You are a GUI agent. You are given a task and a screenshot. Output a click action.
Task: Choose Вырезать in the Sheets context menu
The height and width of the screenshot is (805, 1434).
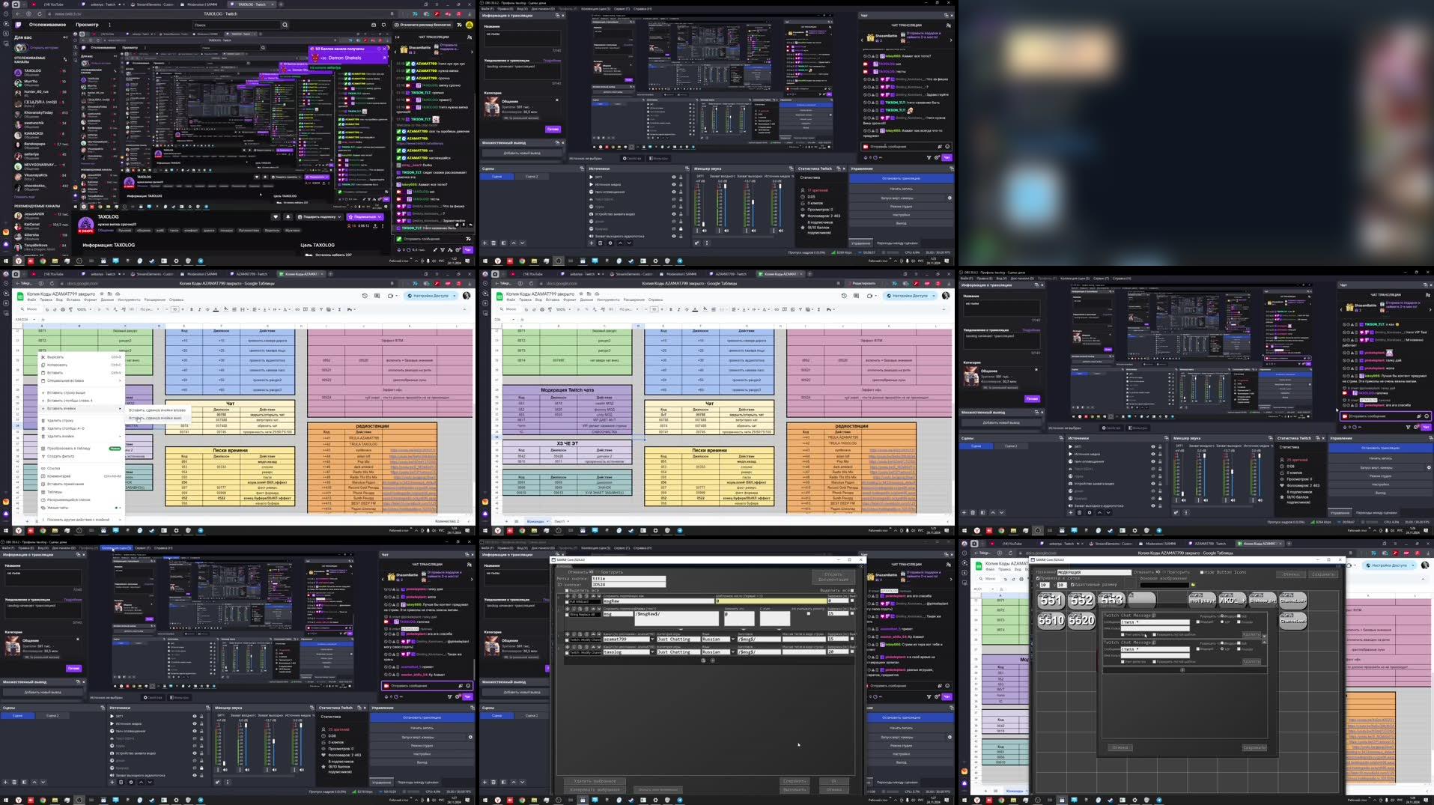pos(81,357)
